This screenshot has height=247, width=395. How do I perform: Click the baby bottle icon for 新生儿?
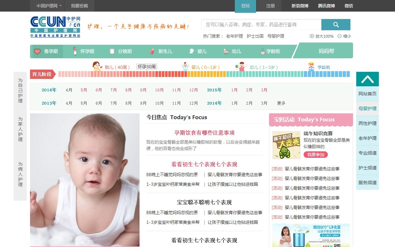152,51
